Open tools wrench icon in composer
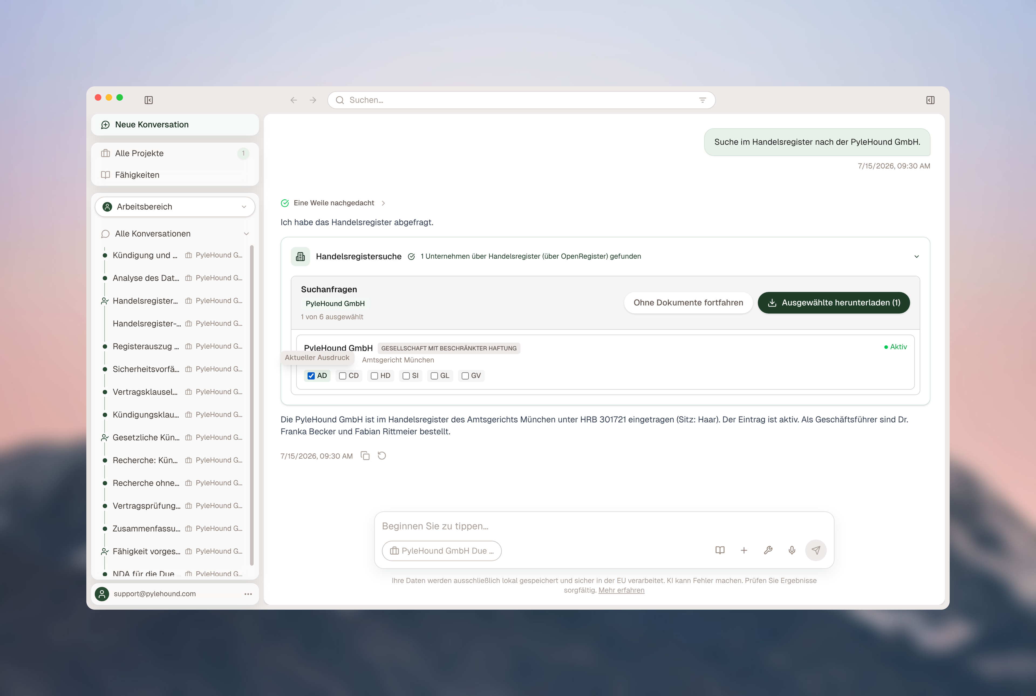Image resolution: width=1036 pixels, height=696 pixels. tap(768, 550)
